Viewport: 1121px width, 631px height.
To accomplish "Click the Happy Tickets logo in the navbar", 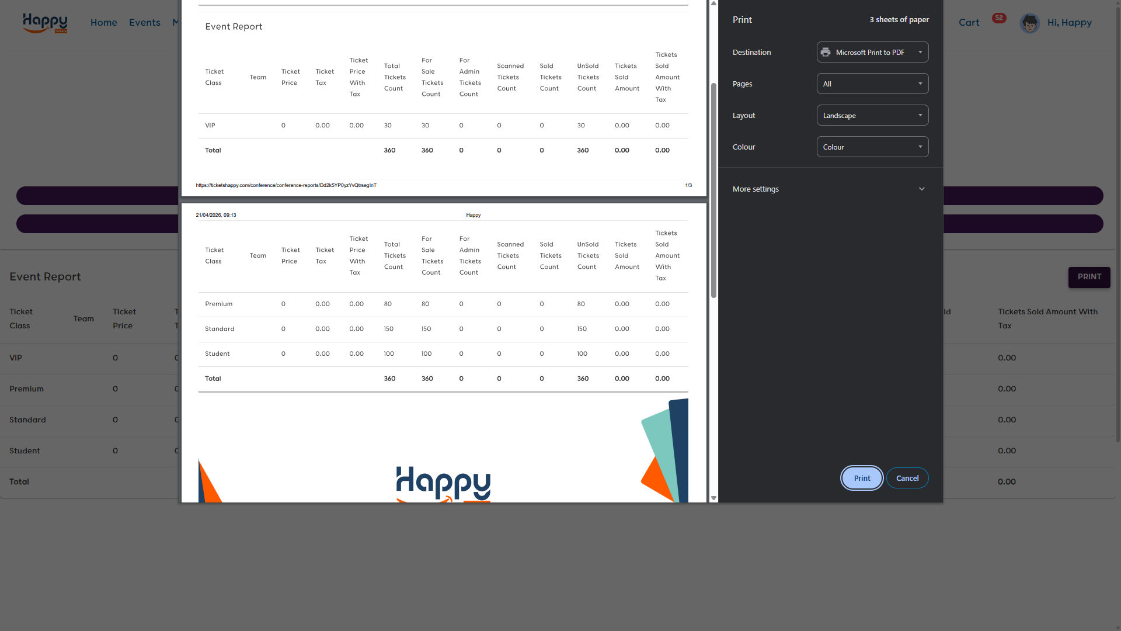I will coord(45,23).
